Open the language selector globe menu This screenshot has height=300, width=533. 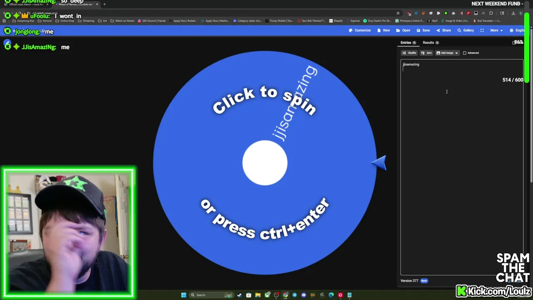click(x=518, y=30)
